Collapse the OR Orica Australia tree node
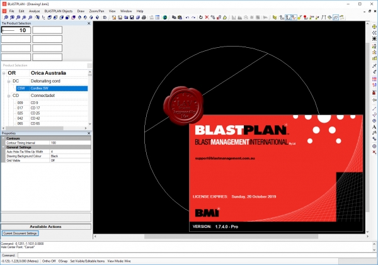Screen dimensions: 378x265 click(4, 73)
